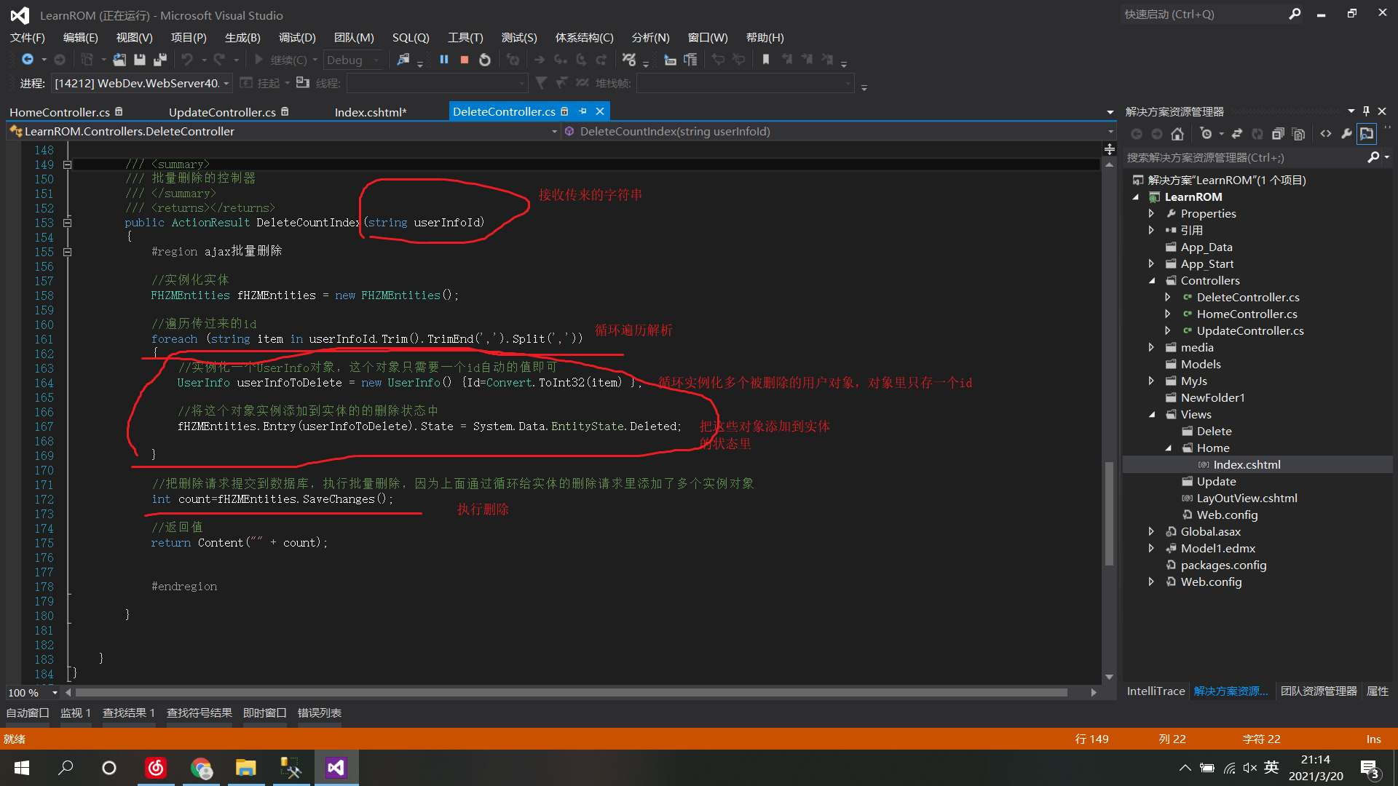Open the process selection dropdown
The height and width of the screenshot is (786, 1398).
tap(142, 83)
